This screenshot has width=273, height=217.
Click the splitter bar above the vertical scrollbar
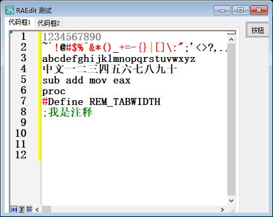[x=231, y=32]
